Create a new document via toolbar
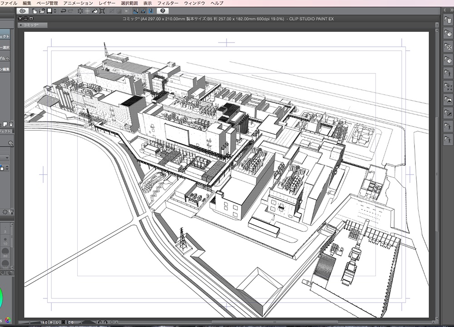This screenshot has width=454, height=327. tap(35, 10)
